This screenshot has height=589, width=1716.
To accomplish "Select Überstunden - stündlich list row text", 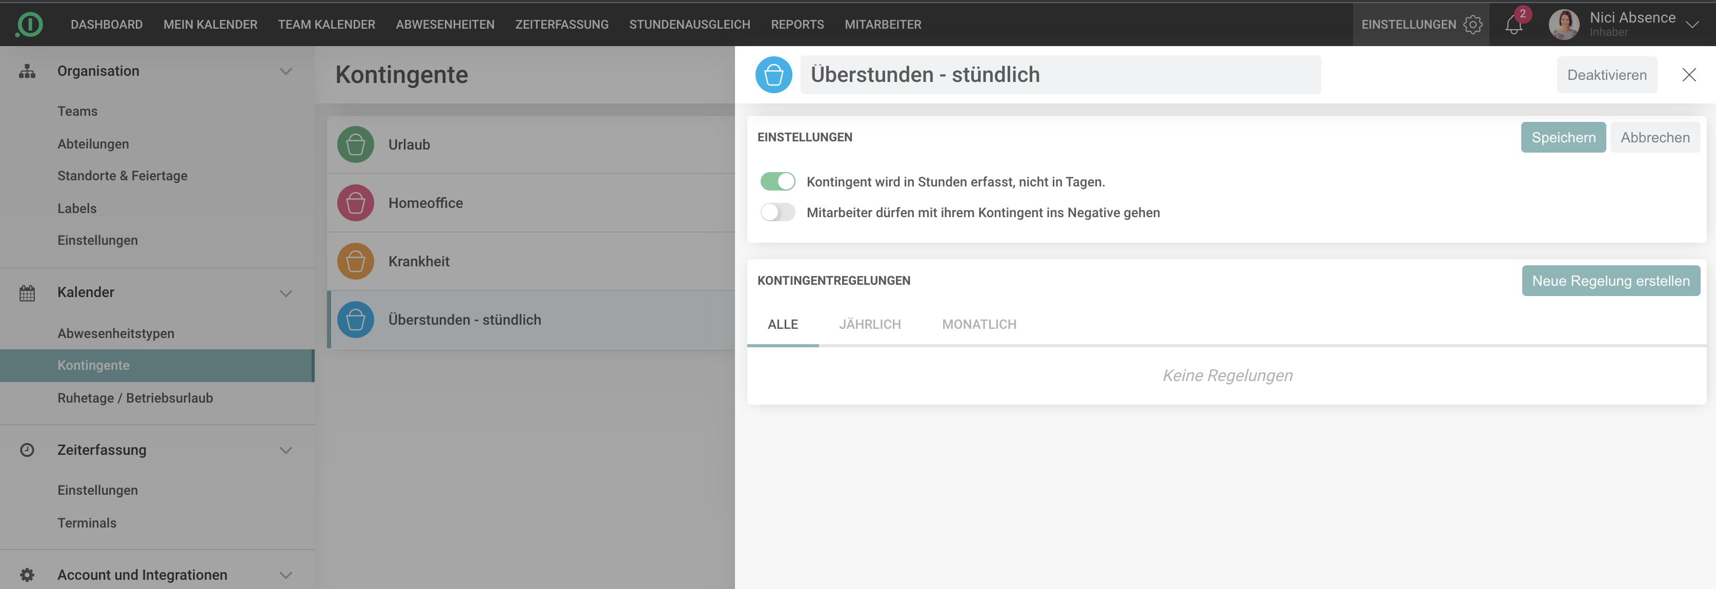I will click(x=464, y=320).
